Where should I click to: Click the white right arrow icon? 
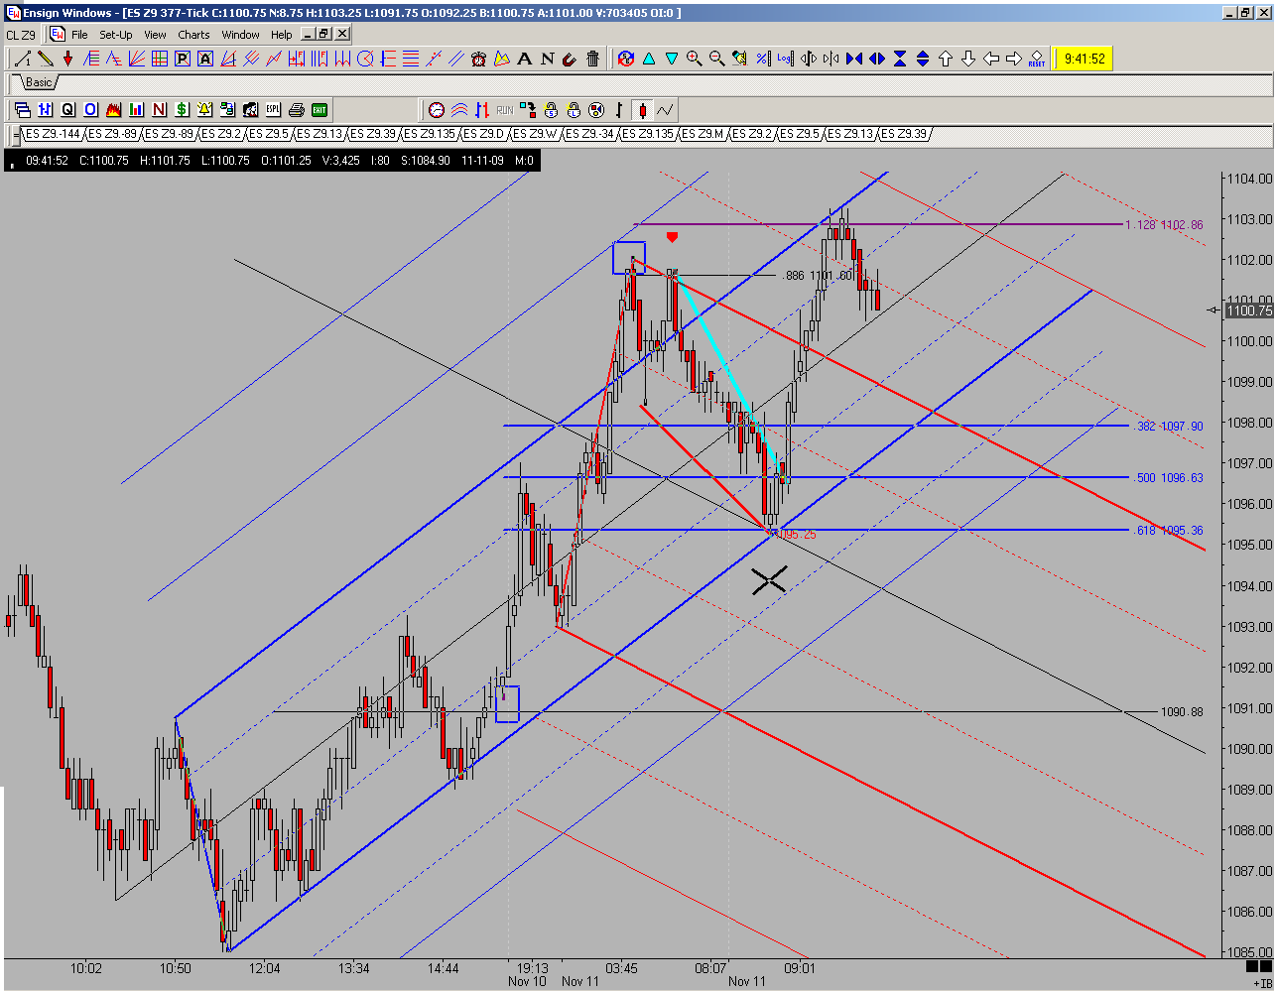click(x=1014, y=59)
